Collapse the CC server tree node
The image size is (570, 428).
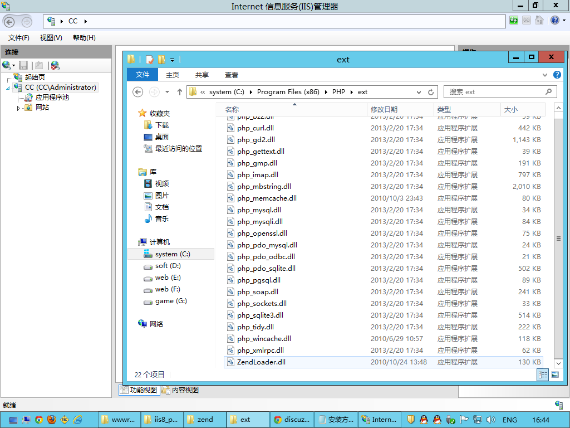8,87
